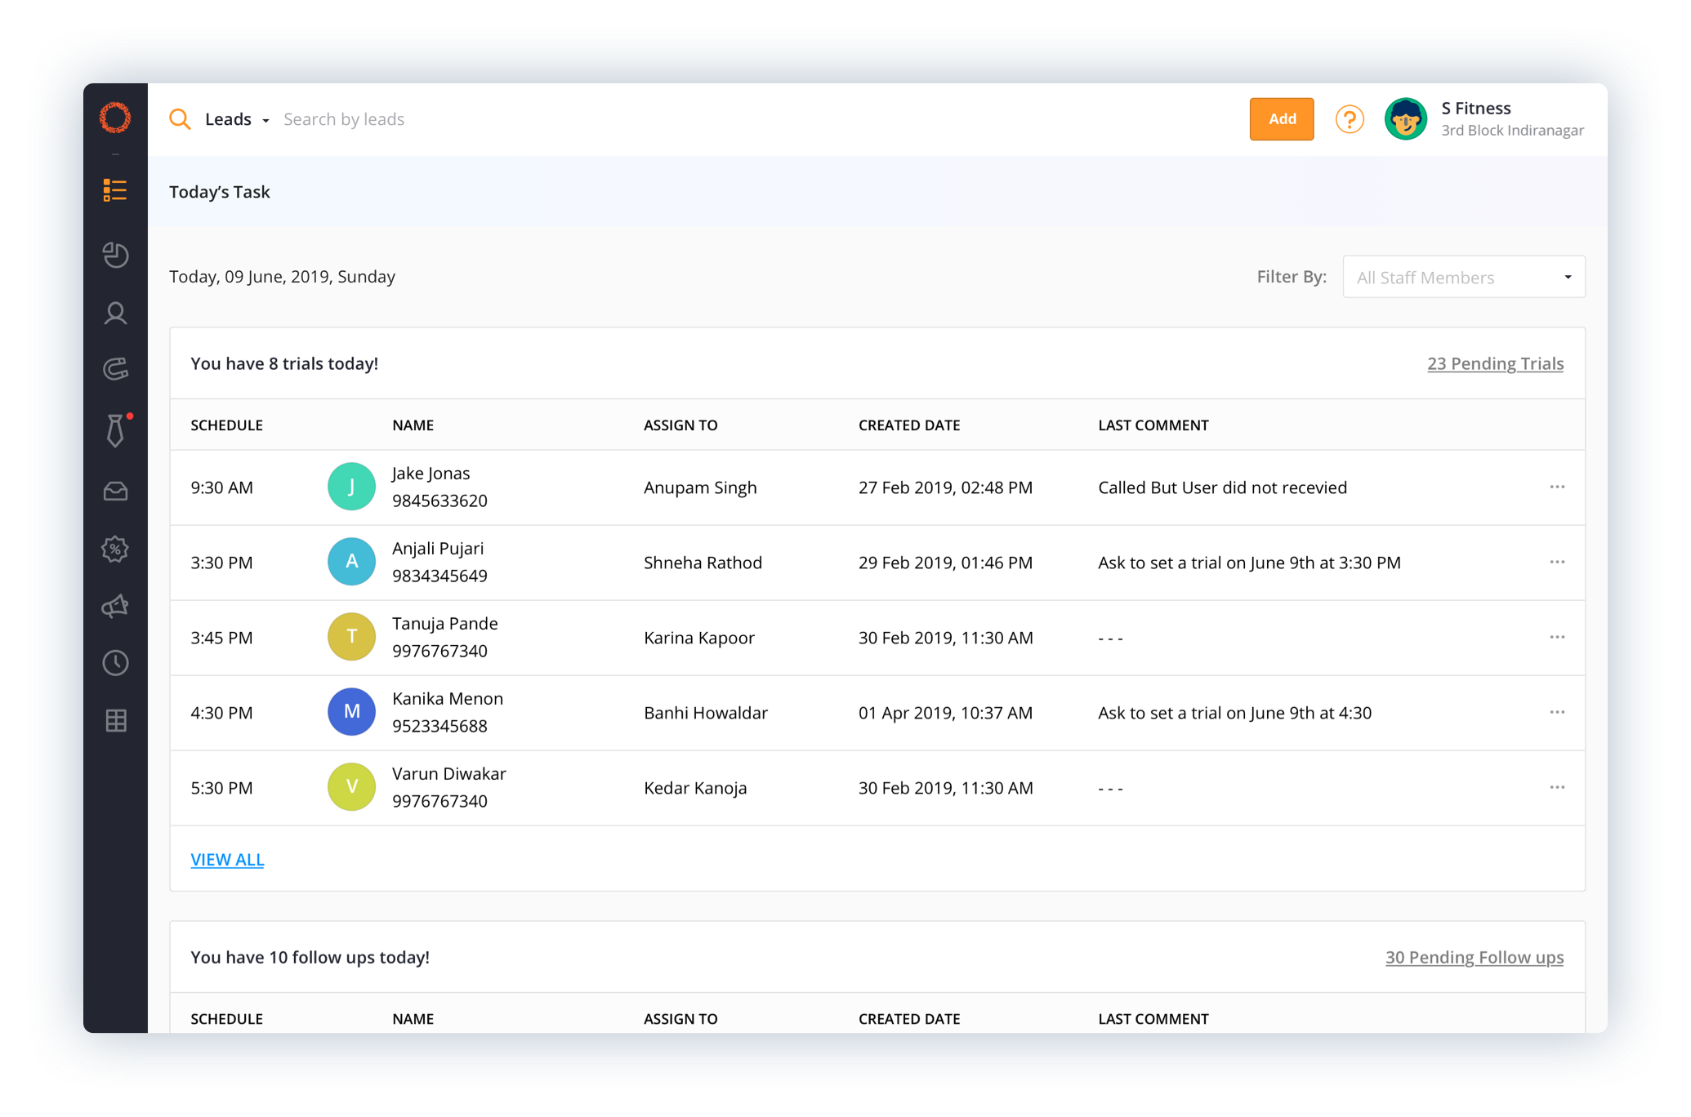Open more options for Kanika Menon row
1691x1117 pixels.
pyautogui.click(x=1557, y=712)
